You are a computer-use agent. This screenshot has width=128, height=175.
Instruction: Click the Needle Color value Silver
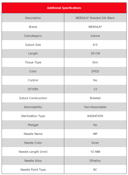pos(95,143)
